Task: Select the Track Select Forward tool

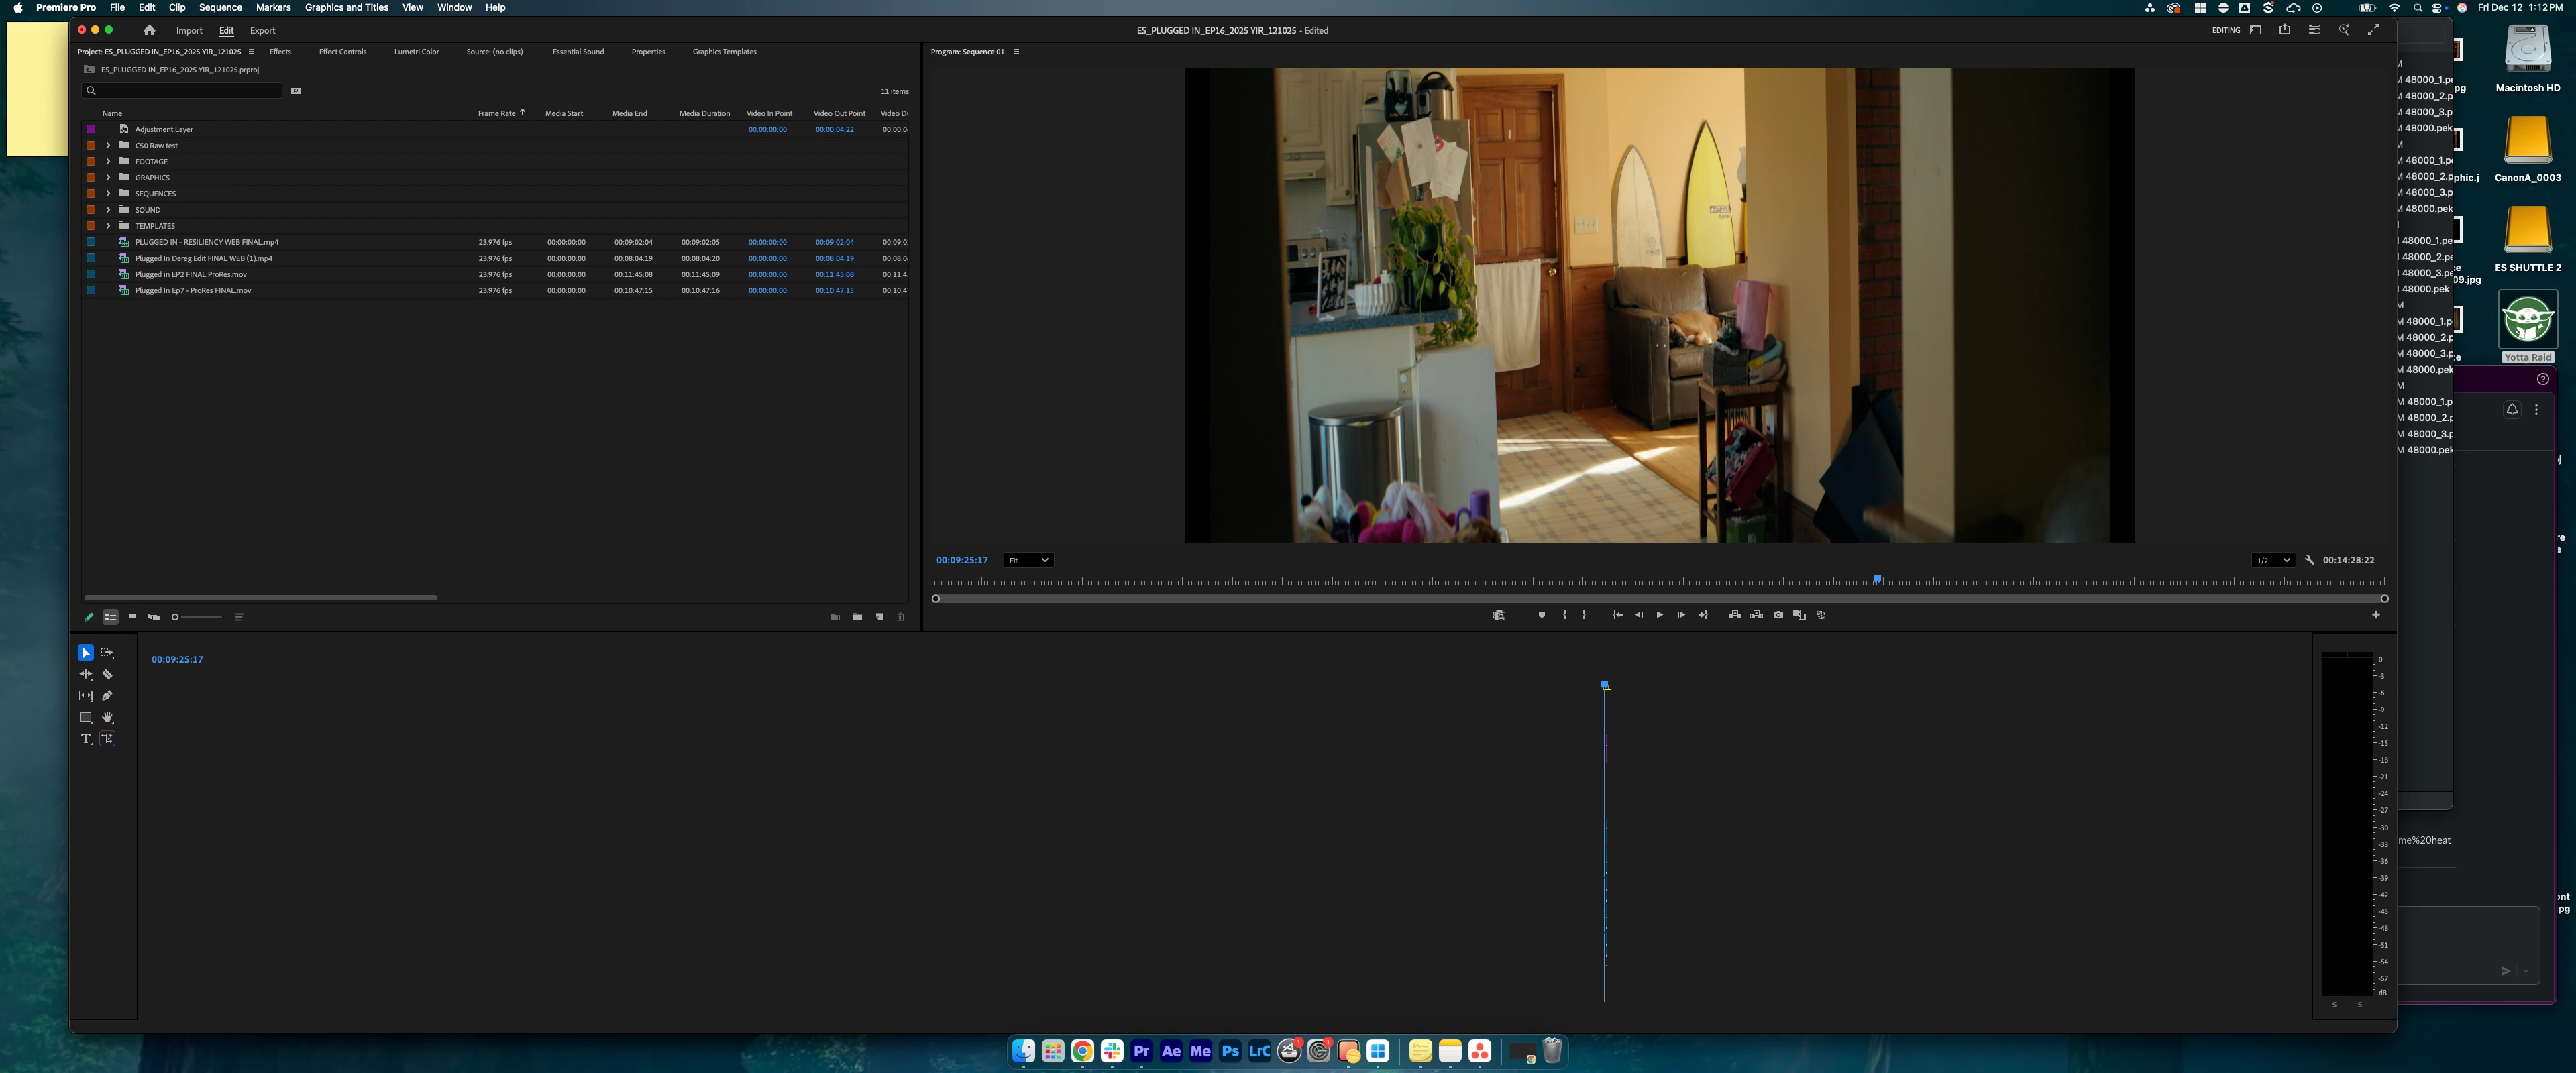Action: (x=107, y=653)
